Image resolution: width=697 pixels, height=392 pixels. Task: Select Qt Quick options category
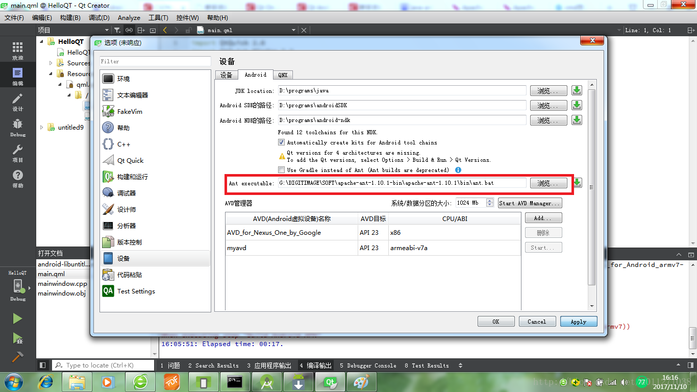(155, 160)
